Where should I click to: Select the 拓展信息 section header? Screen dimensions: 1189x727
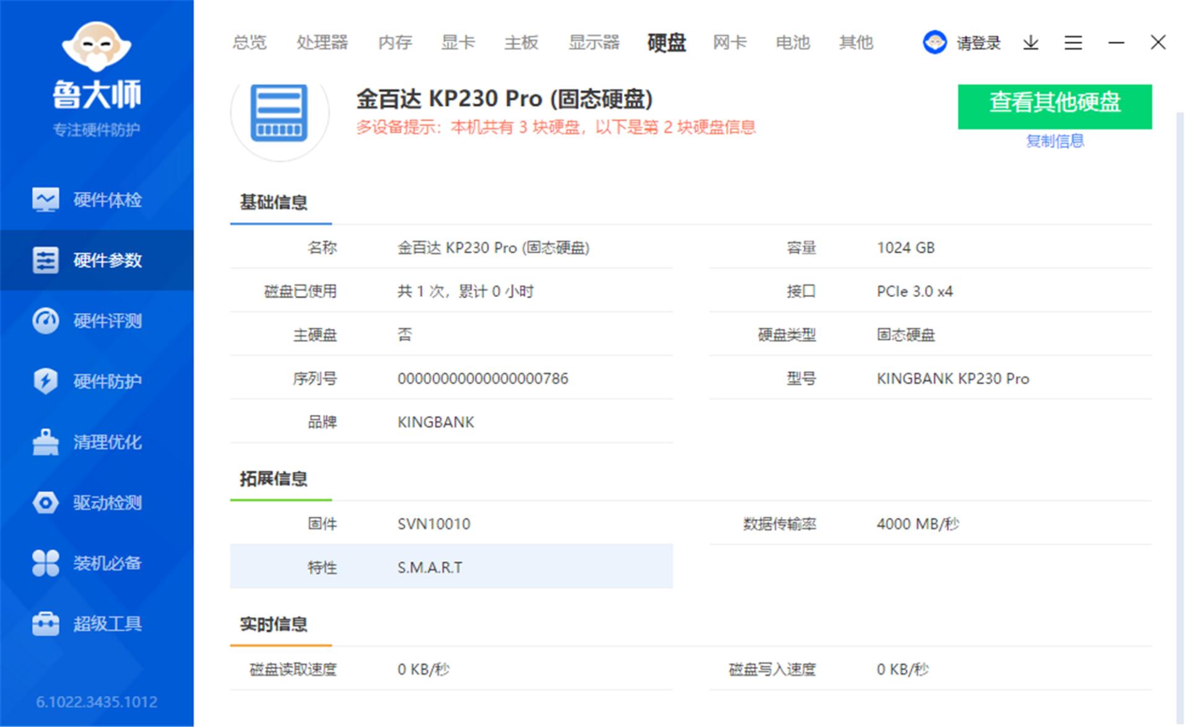[274, 478]
